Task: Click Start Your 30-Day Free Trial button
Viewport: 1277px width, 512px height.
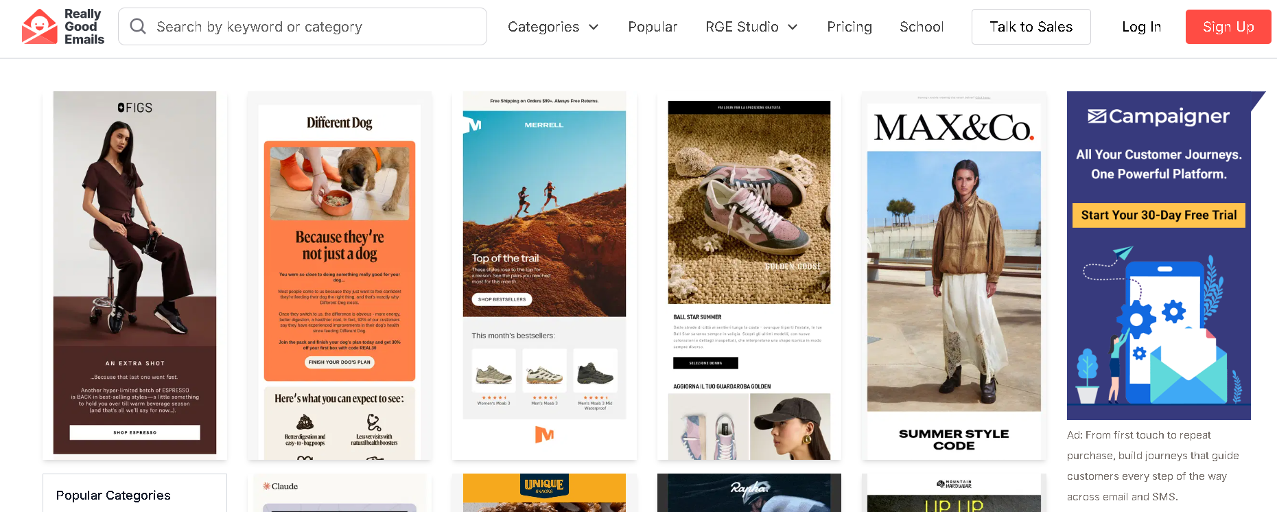Action: [x=1158, y=215]
